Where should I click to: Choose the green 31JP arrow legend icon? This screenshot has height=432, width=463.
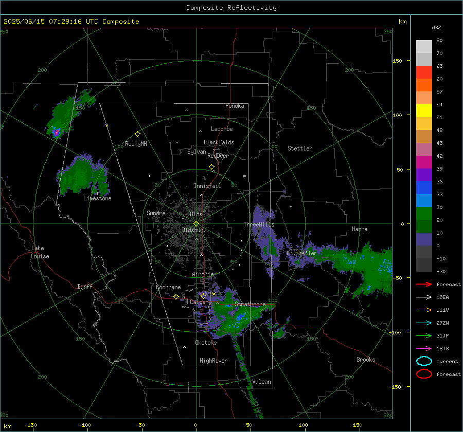tap(424, 335)
